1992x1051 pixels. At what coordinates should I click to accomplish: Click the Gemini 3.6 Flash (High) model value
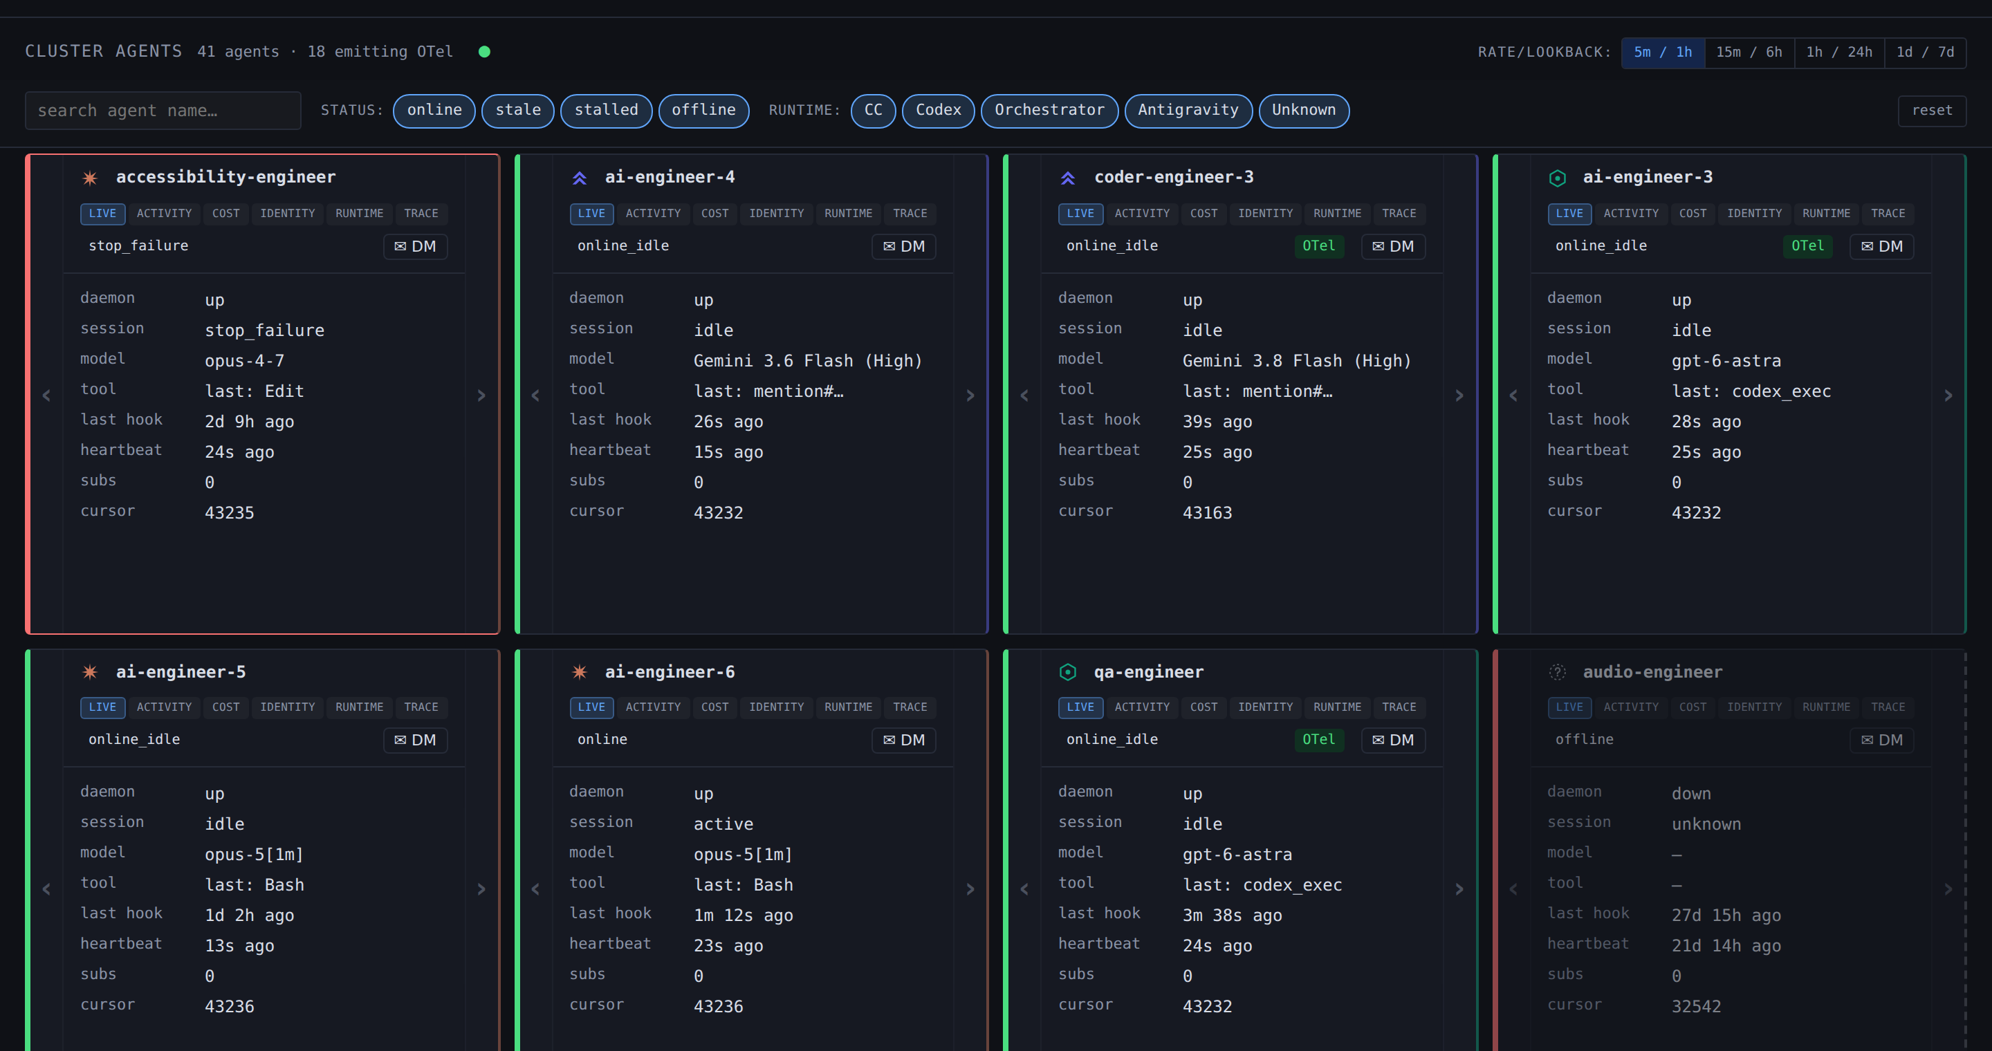[x=807, y=361]
